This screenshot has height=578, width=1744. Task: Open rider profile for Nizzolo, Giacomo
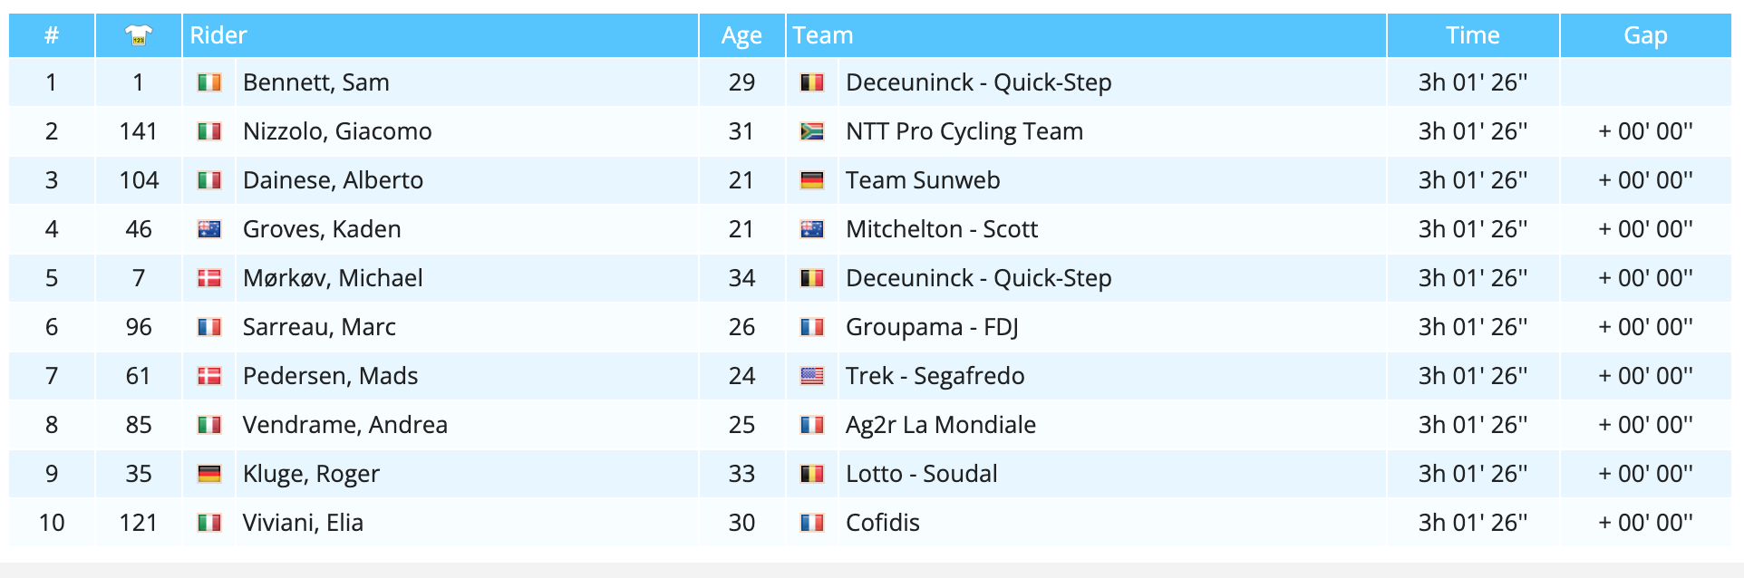(x=337, y=131)
